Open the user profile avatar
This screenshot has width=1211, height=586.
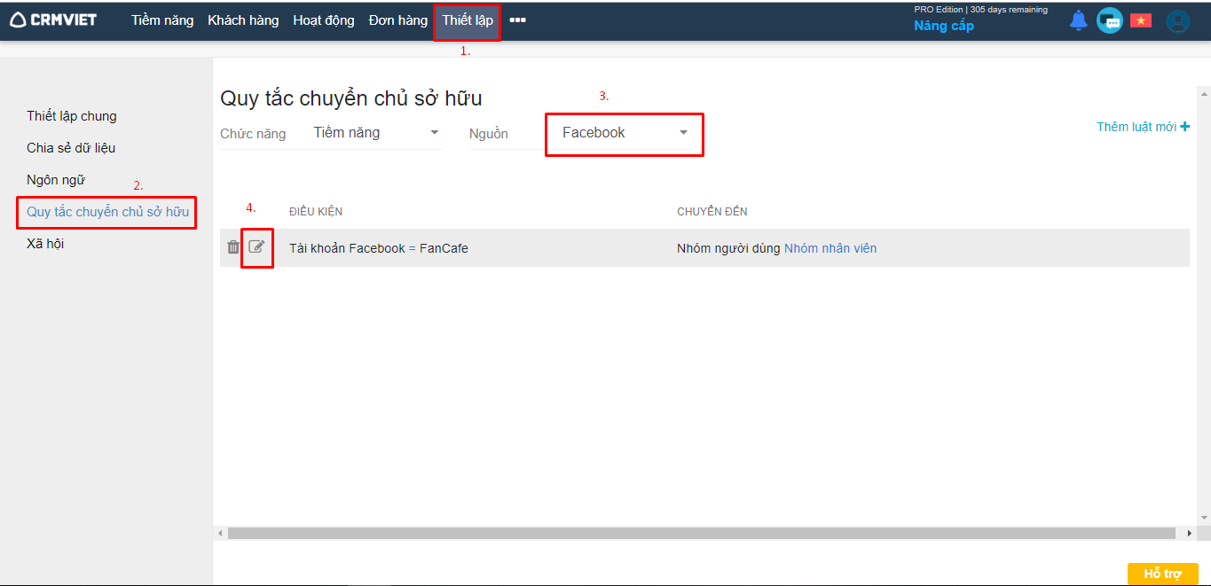point(1177,21)
